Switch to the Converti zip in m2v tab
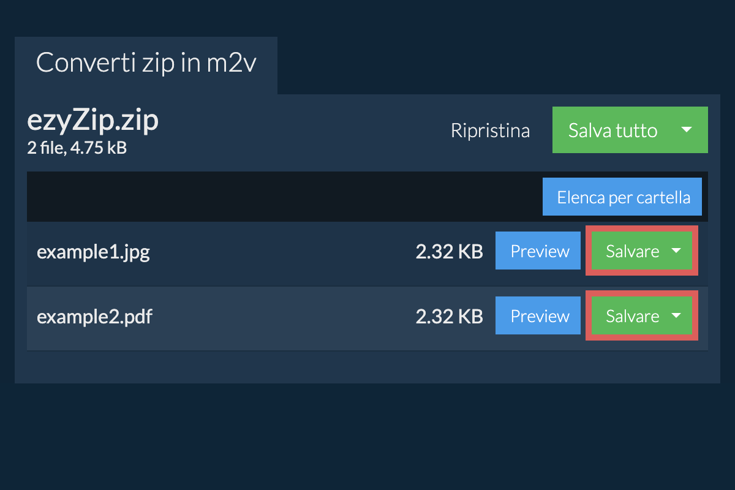This screenshot has height=490, width=735. (x=146, y=64)
